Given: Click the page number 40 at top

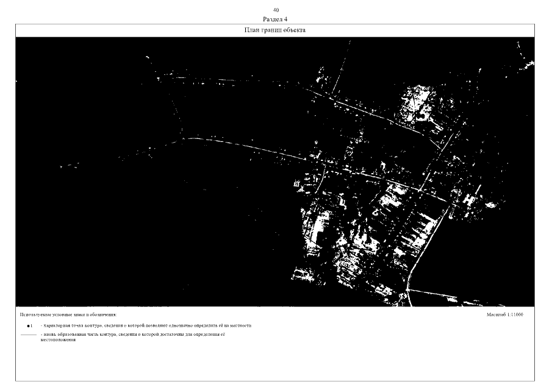Looking at the screenshot, I should tap(276, 10).
